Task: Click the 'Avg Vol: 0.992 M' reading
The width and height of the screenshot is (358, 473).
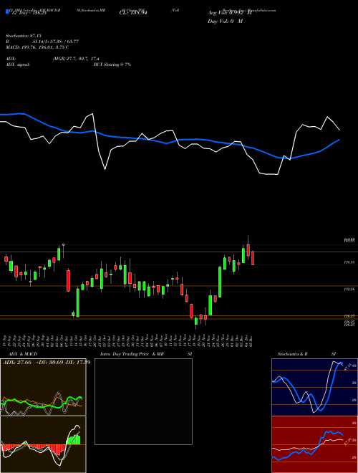Action: [229, 13]
